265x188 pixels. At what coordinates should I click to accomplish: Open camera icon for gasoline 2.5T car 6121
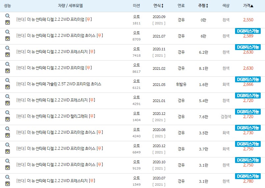(8, 87)
